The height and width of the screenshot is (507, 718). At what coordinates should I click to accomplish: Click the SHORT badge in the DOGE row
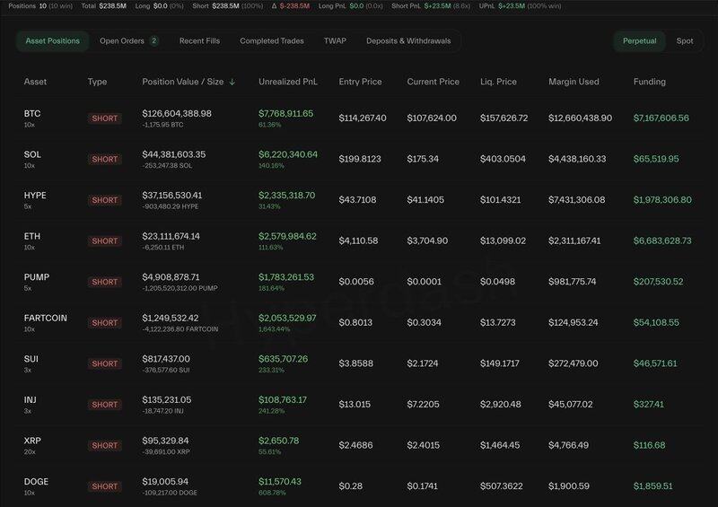[x=104, y=486]
